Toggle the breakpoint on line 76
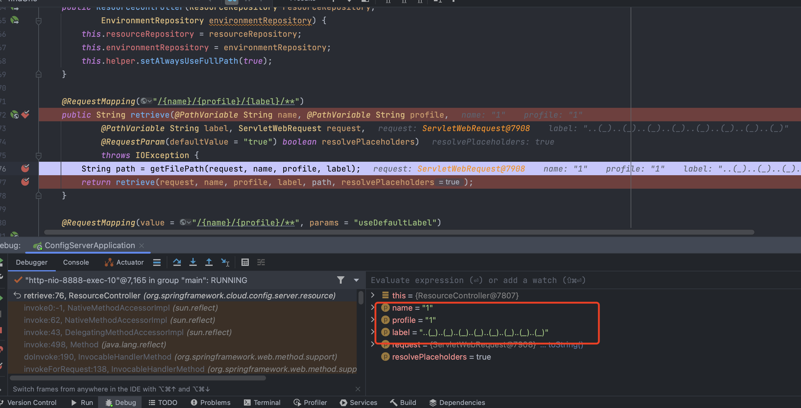 point(25,168)
